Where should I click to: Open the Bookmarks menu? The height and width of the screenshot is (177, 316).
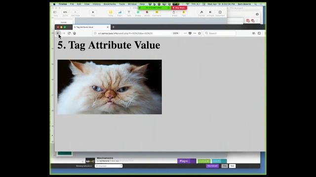point(110,4)
